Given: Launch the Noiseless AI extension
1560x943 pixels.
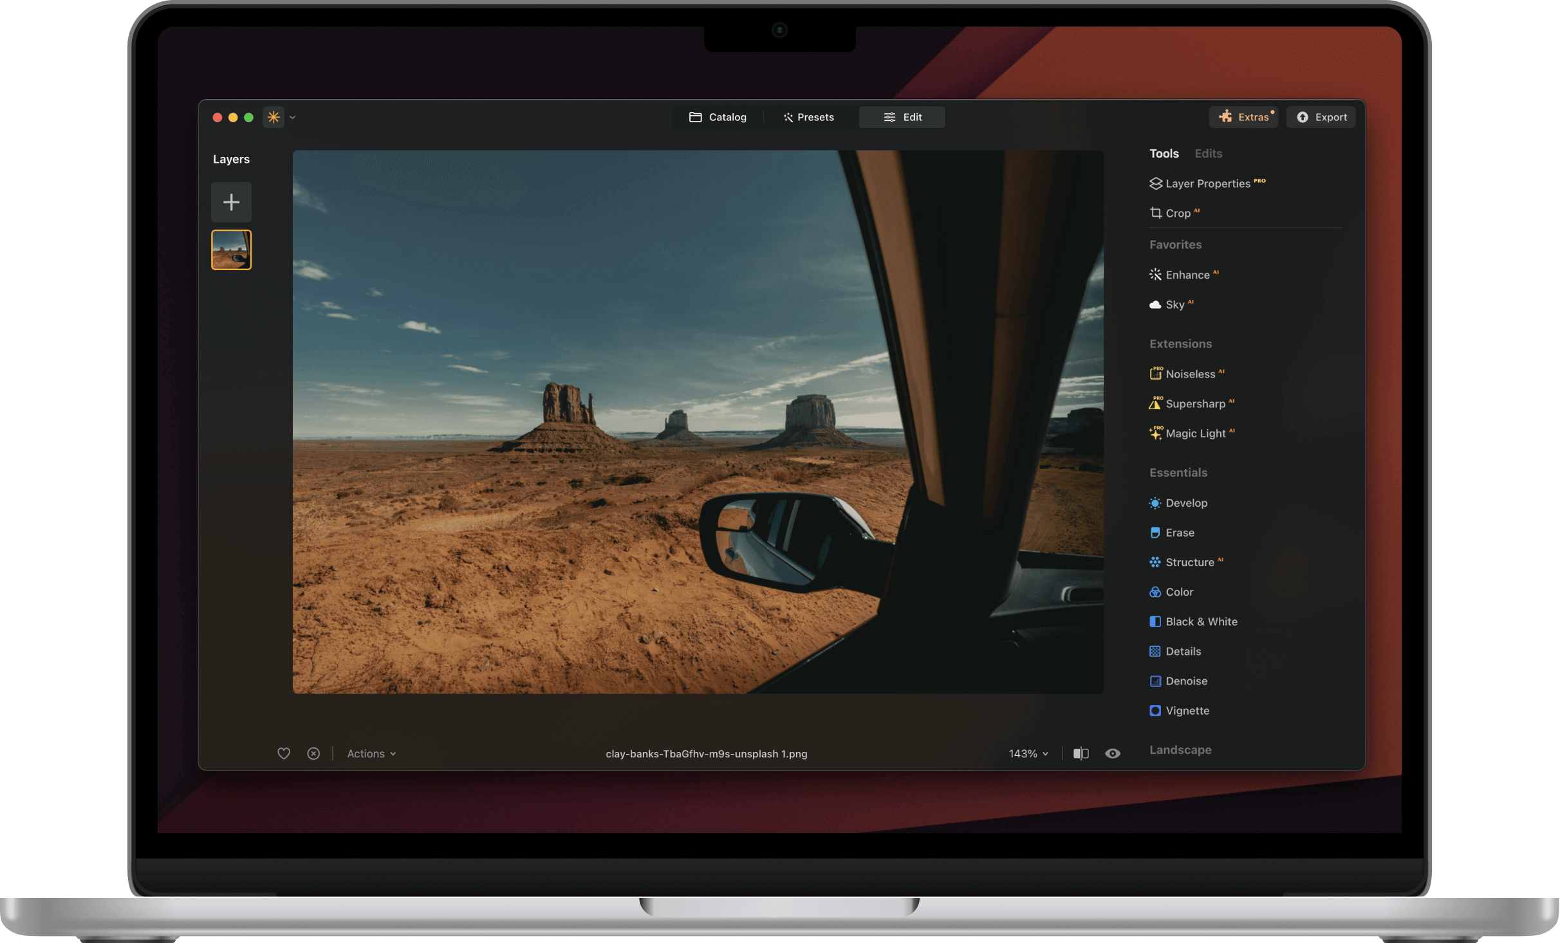Looking at the screenshot, I should click(x=1191, y=374).
